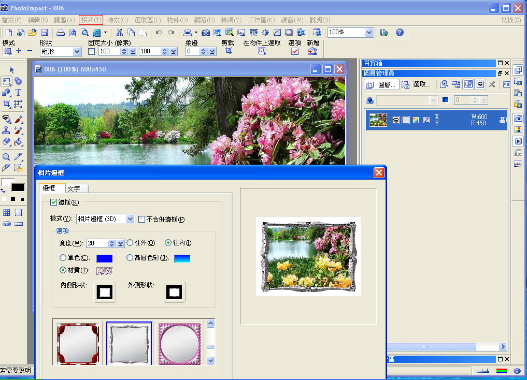
Task: Select the Crop tool in toolbox
Action: point(7,104)
